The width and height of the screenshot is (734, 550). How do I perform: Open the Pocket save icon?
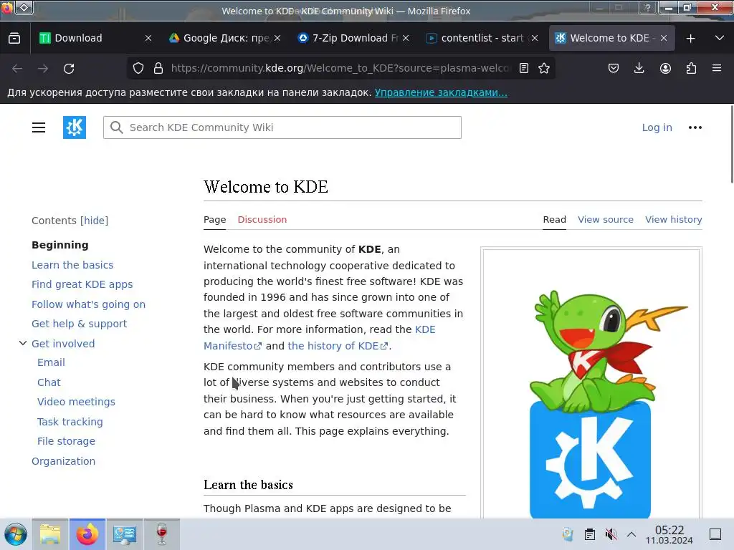(x=614, y=68)
